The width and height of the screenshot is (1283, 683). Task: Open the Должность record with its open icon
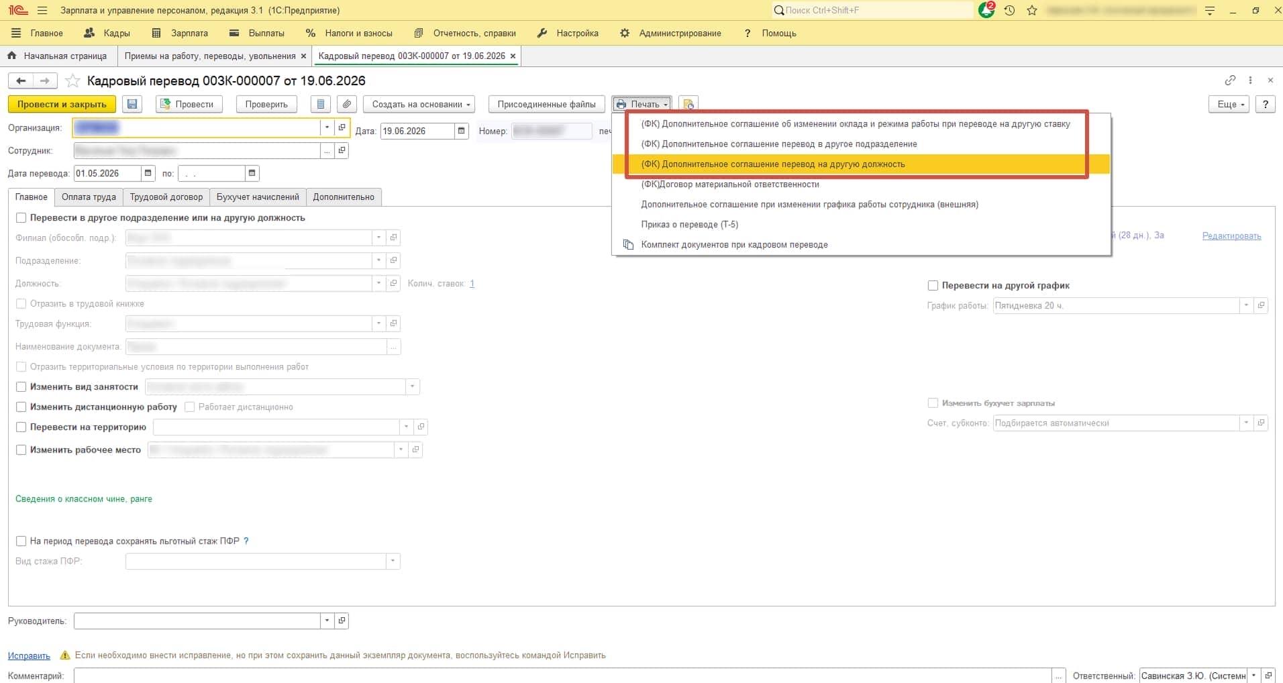pos(394,283)
